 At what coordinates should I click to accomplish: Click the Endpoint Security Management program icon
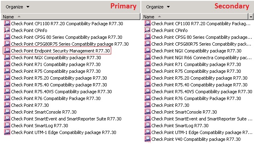pyautogui.click(x=7, y=50)
